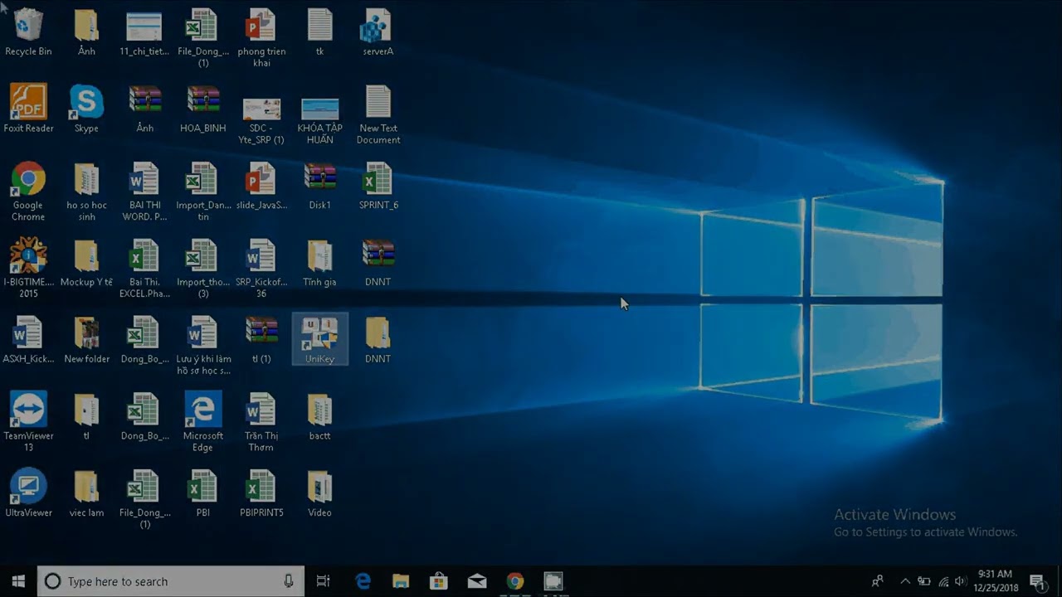Expand the hidden tray icons chevron

pos(905,581)
